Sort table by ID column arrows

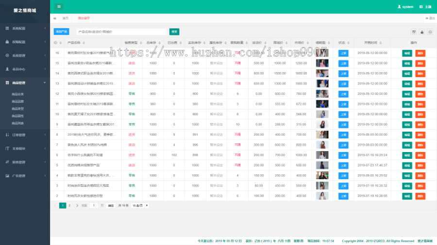pyautogui.click(x=60, y=43)
